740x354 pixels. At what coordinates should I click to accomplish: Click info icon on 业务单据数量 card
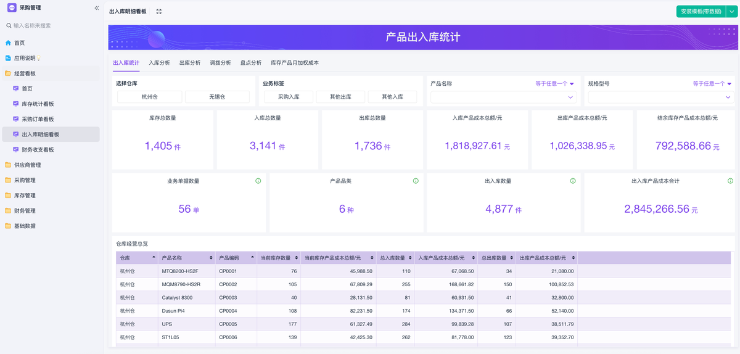click(258, 181)
